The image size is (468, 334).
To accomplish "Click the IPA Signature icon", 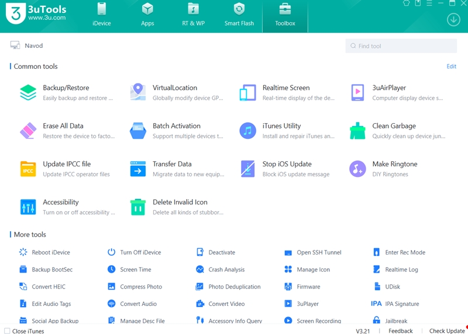I will [x=376, y=304].
